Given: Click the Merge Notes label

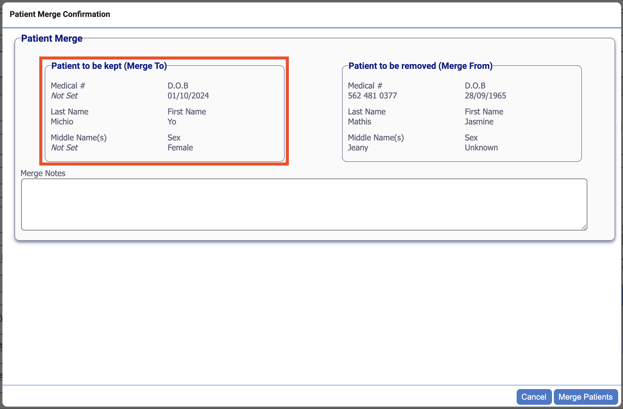Looking at the screenshot, I should point(43,173).
